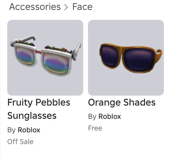This screenshot has height=157, width=182.
Task: Click the Orange Shades item title
Action: point(122,103)
